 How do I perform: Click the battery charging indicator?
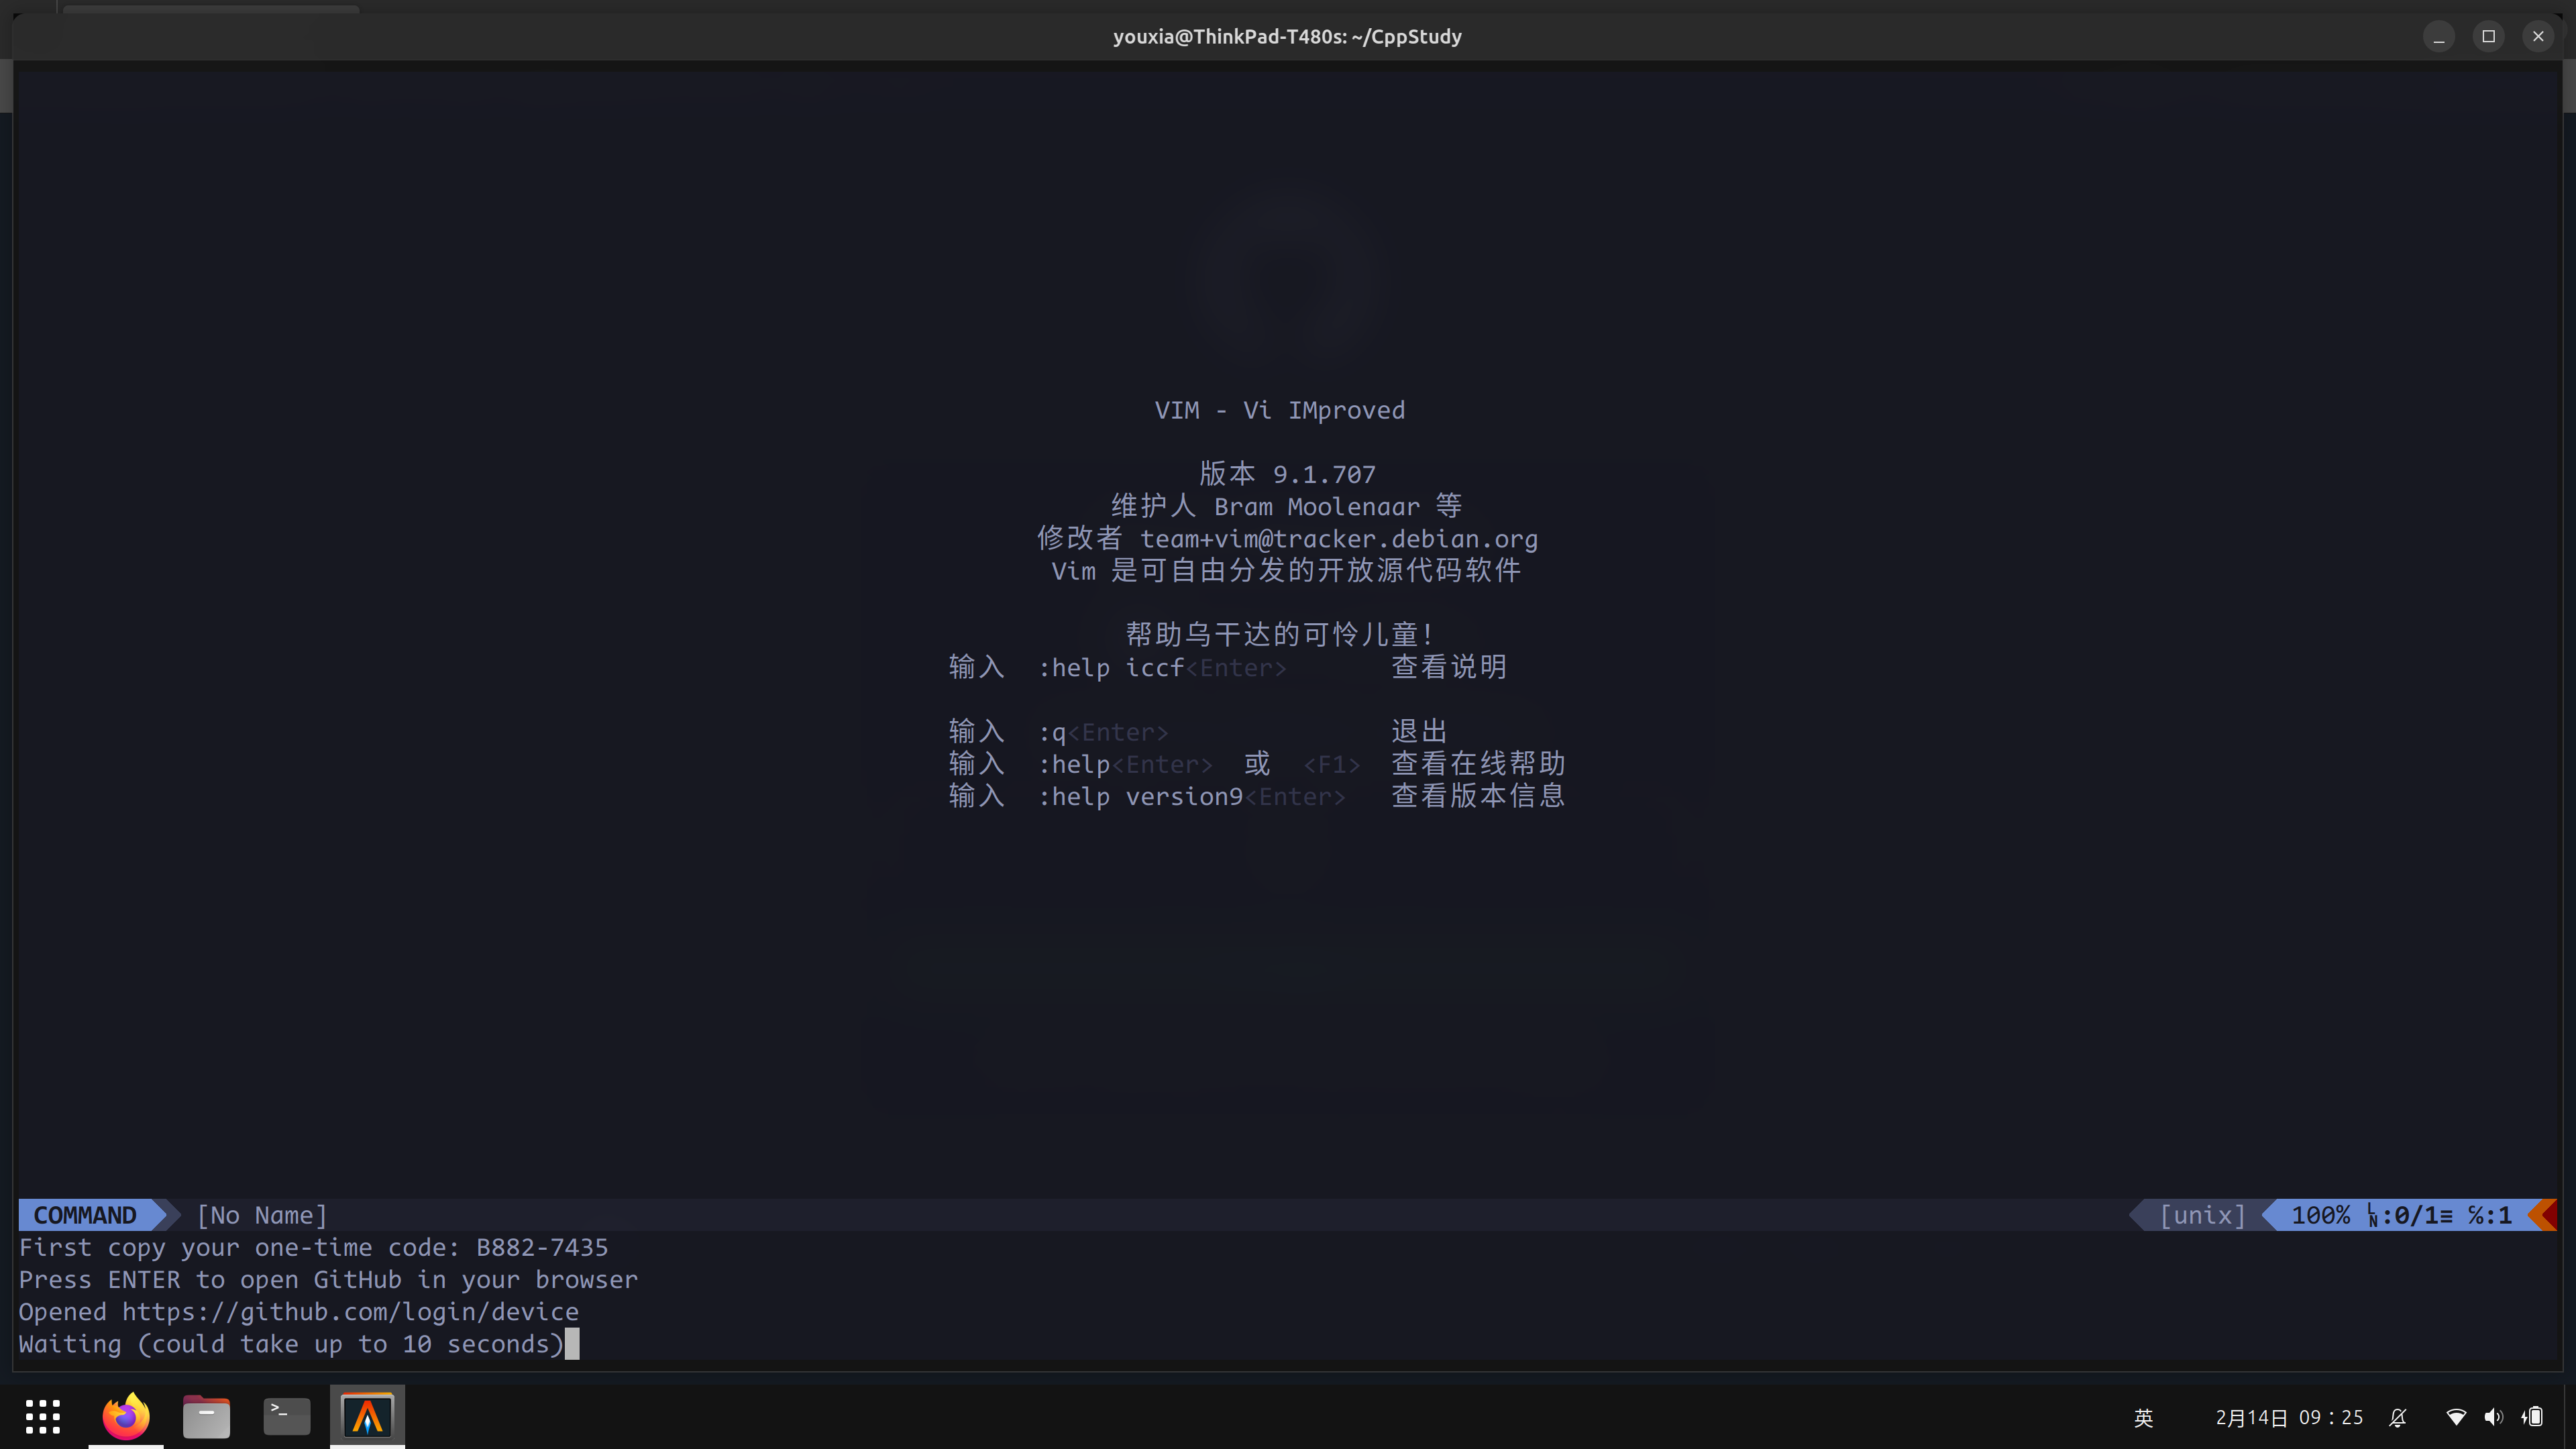2534,1417
